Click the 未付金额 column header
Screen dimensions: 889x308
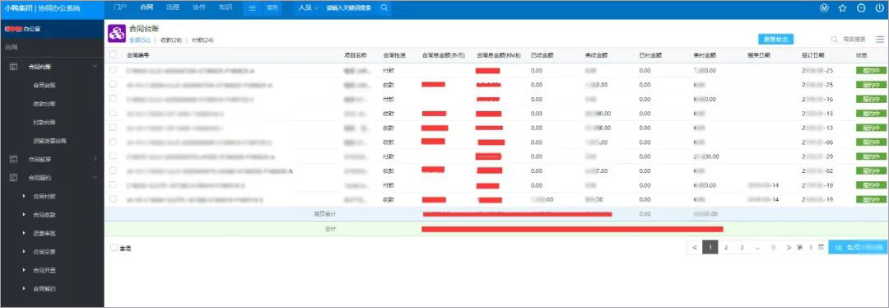[704, 55]
